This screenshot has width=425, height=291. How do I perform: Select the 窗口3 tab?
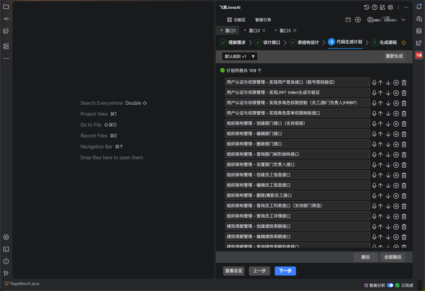285,30
